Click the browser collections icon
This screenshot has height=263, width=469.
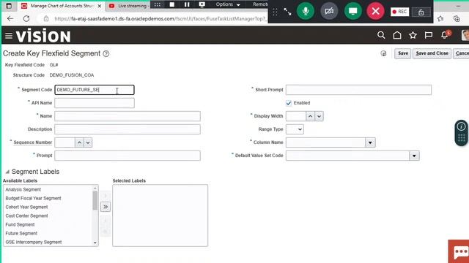[x=457, y=18]
